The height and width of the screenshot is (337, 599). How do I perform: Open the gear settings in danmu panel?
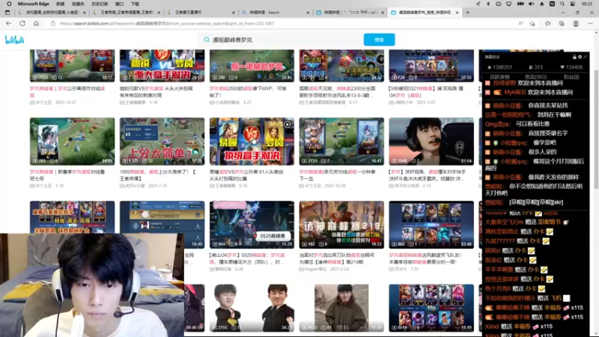click(580, 57)
